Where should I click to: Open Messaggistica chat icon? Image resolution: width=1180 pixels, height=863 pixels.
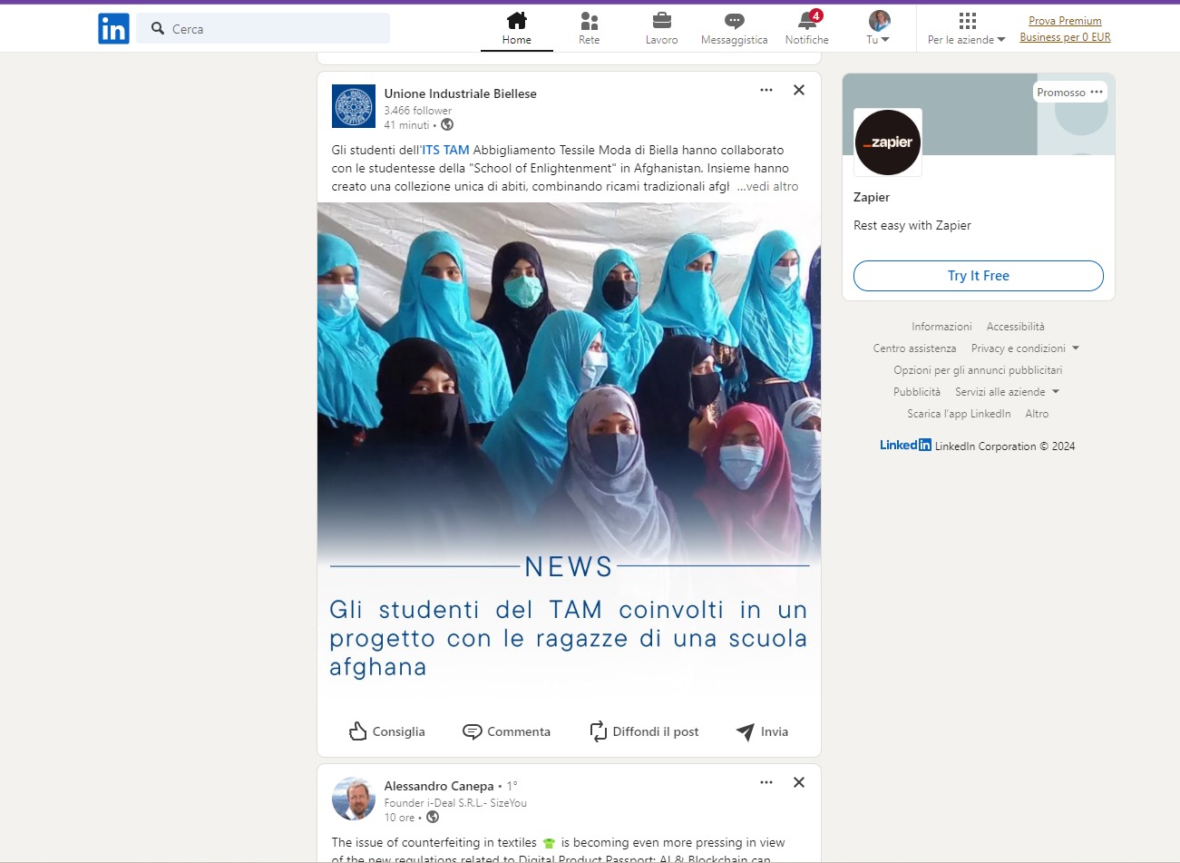(734, 21)
